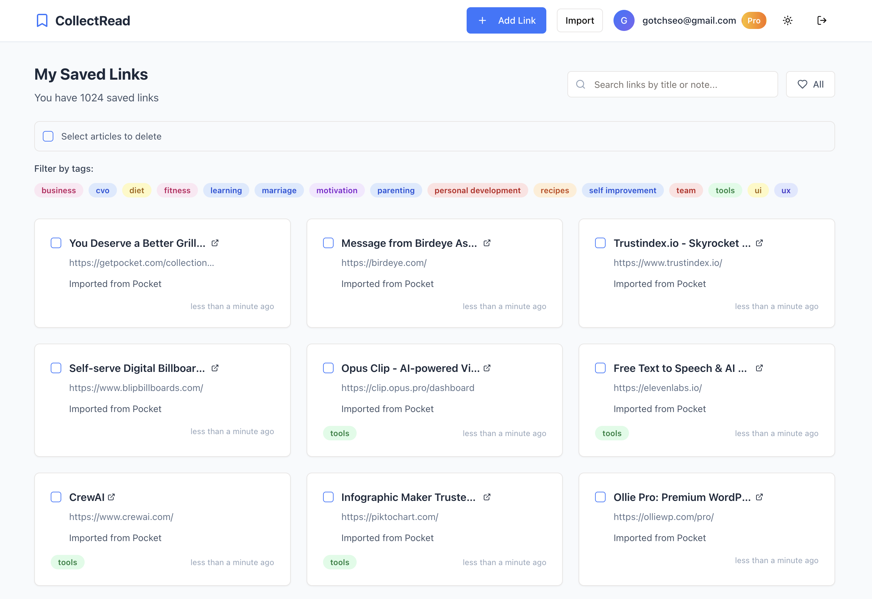Image resolution: width=872 pixels, height=599 pixels.
Task: Filter by the marriage tag
Action: [279, 191]
